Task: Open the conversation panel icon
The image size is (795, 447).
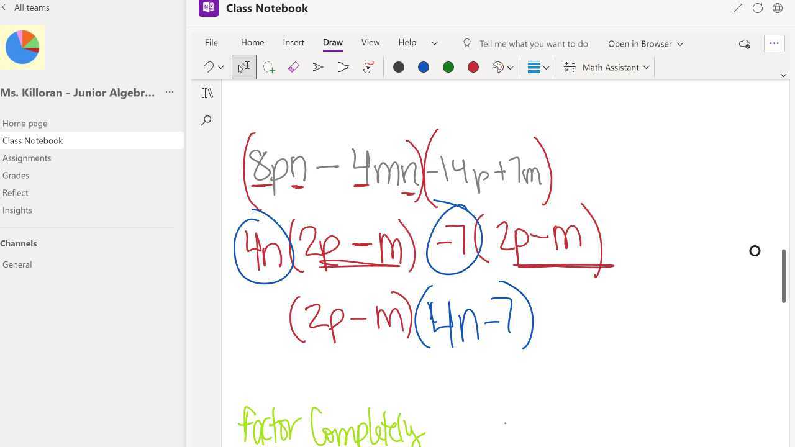Action: [x=744, y=43]
